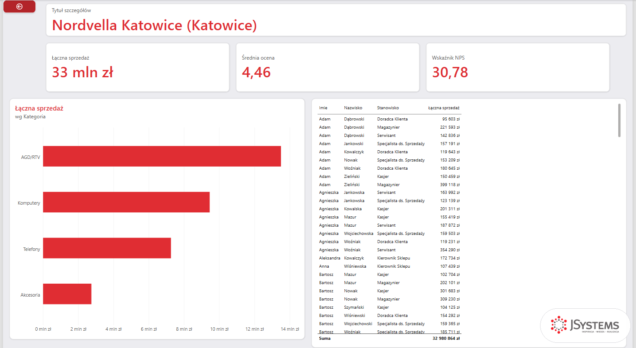
Task: Select Kowalczyk in the 119 643 zł row
Action: pyautogui.click(x=354, y=152)
